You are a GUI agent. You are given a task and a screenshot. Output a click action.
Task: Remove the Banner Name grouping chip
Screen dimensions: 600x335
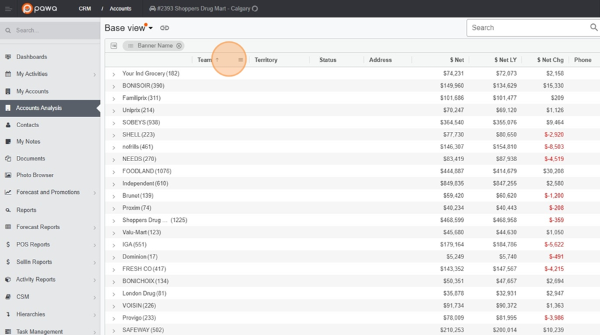[179, 45]
